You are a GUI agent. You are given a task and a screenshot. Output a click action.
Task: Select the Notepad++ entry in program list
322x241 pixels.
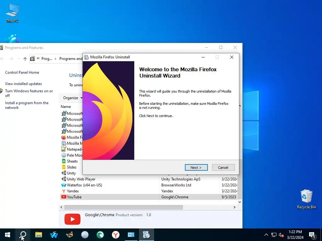click(72, 149)
